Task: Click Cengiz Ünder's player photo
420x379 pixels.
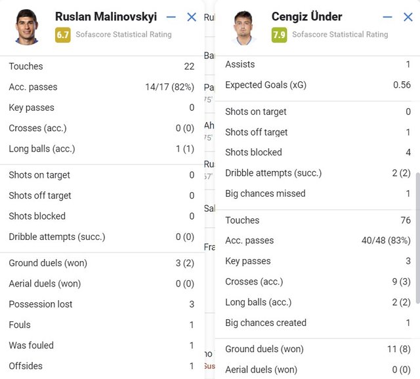Action: tap(244, 27)
